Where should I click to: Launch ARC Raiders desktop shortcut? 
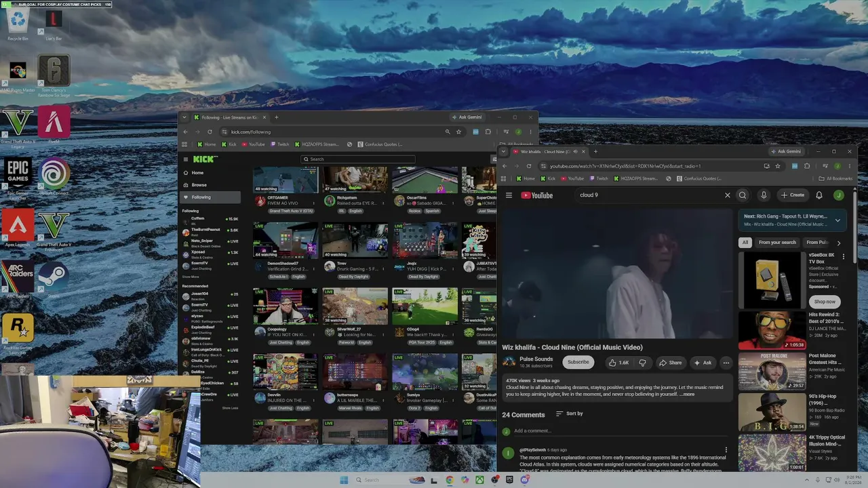pyautogui.click(x=18, y=279)
